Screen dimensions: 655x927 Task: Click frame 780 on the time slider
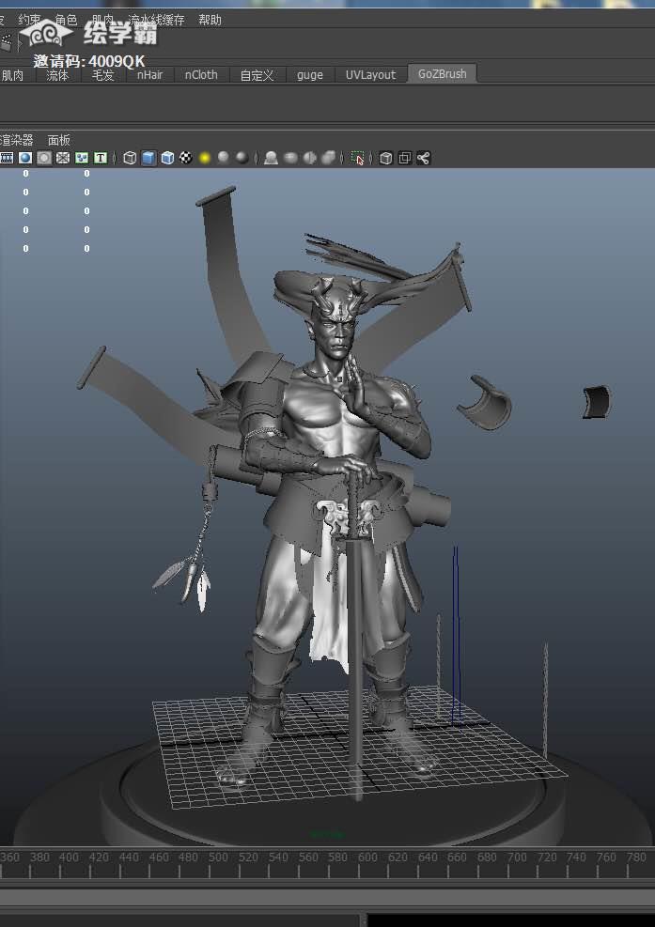tap(636, 857)
